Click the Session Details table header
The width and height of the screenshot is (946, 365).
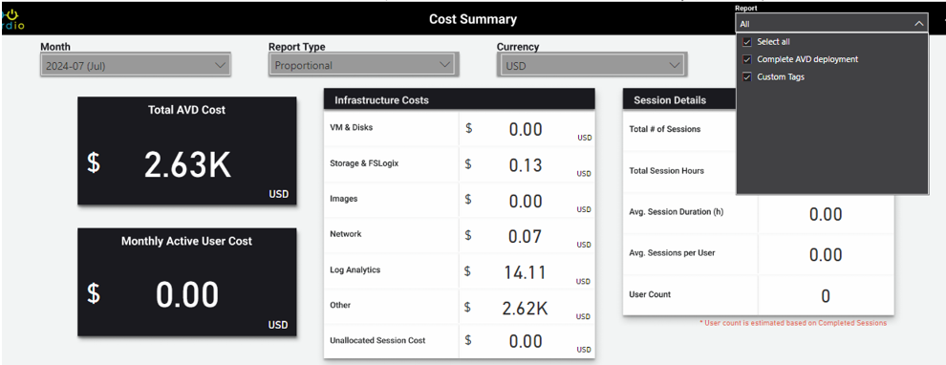tap(678, 100)
